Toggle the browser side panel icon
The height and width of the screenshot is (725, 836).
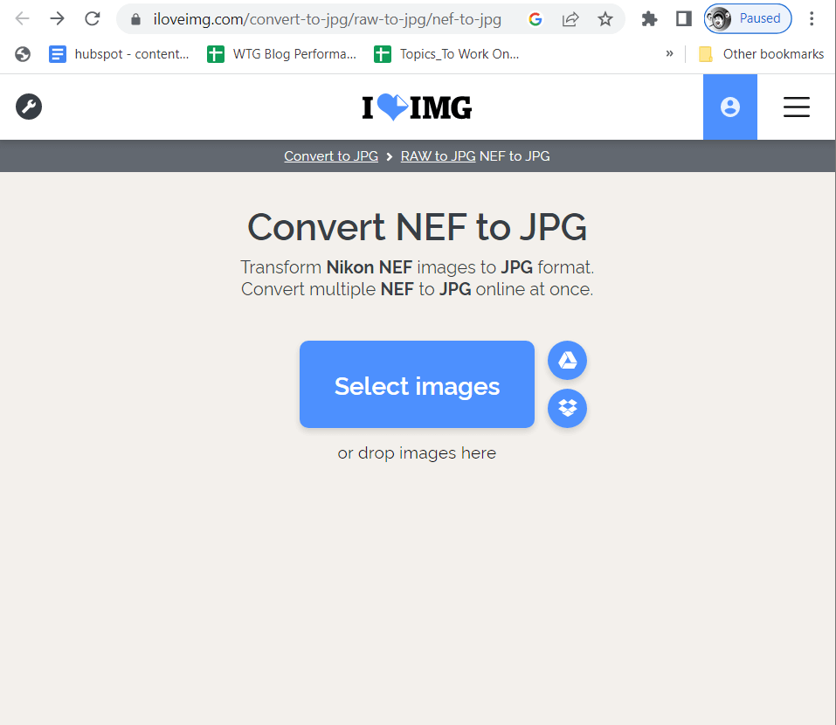tap(683, 19)
